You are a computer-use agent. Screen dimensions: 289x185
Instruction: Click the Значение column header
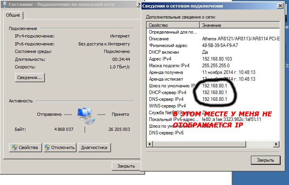239,25
